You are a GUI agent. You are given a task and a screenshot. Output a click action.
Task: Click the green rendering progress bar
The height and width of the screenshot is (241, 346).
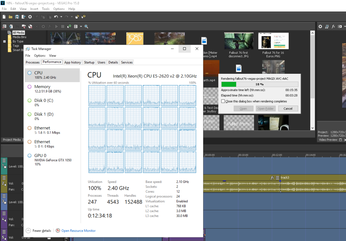(x=229, y=84)
